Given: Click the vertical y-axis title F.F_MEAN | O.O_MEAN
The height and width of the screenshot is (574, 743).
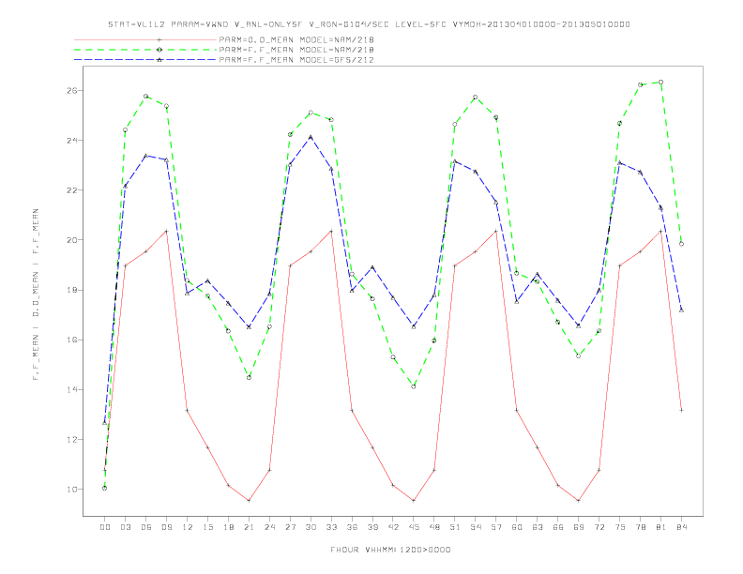Looking at the screenshot, I should pos(36,295).
